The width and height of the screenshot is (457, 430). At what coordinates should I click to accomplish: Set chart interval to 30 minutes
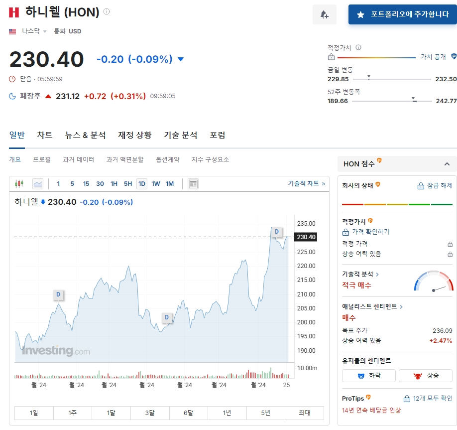click(x=100, y=184)
